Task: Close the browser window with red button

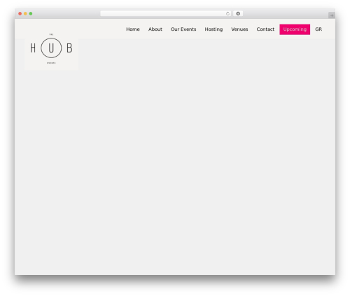Action: coord(20,13)
